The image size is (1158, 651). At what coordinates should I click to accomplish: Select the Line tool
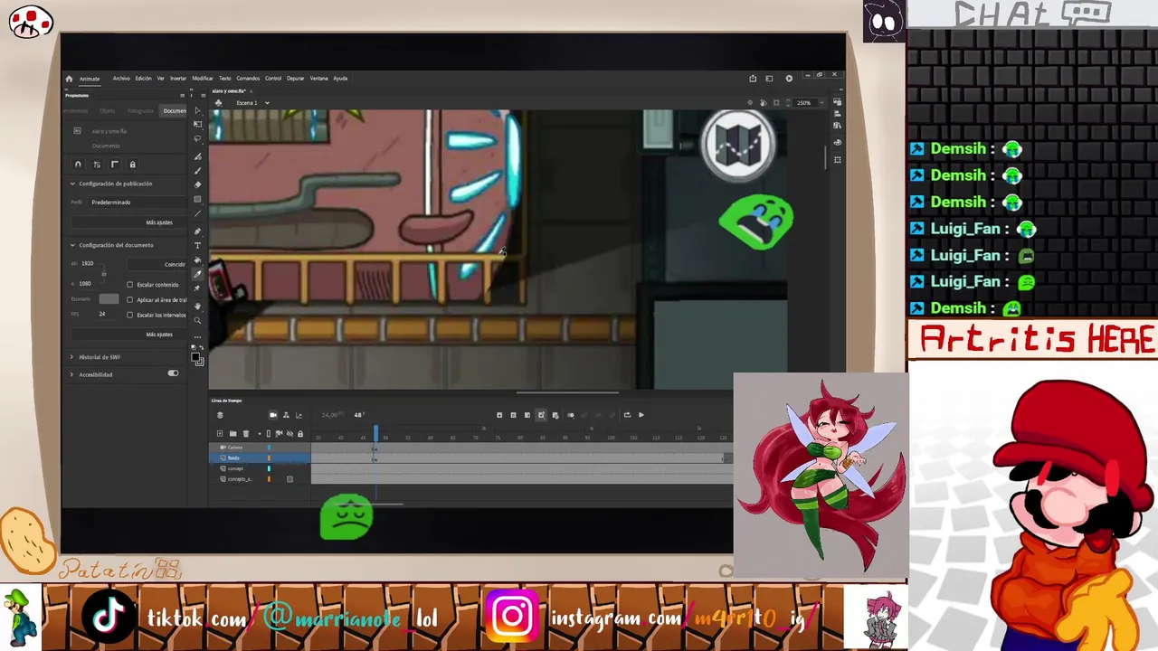click(x=198, y=213)
